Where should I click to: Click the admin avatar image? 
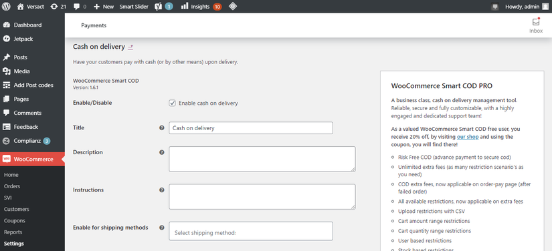(545, 7)
